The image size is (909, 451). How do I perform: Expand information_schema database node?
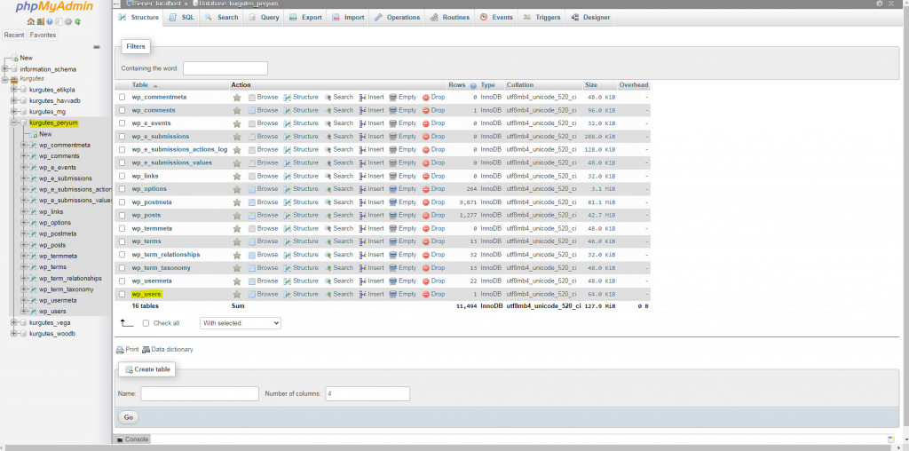click(x=4, y=69)
